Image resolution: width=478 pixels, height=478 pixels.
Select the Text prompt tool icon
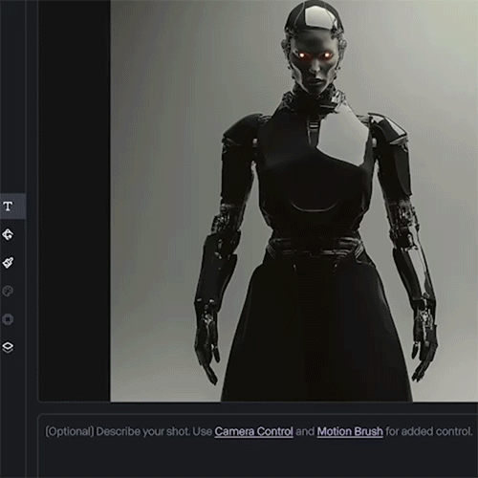(x=8, y=206)
